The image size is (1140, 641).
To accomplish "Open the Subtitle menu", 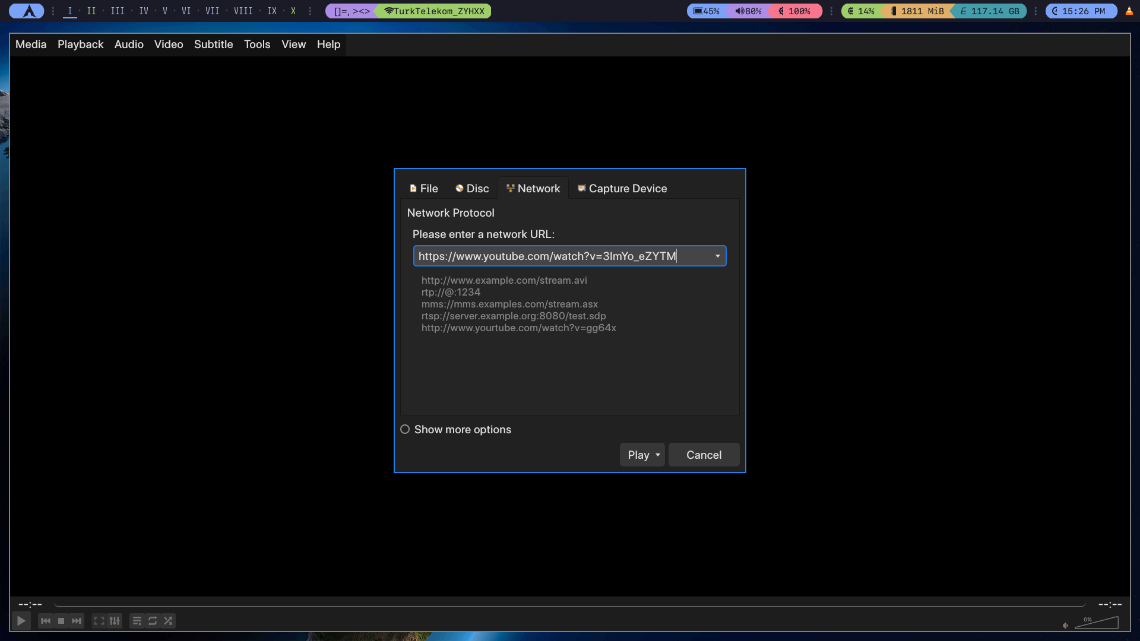I will pos(213,45).
